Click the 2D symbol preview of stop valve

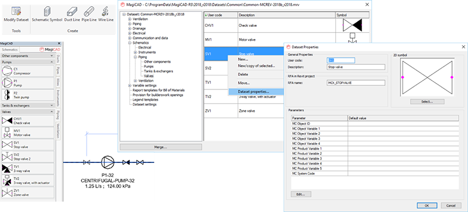427,77
